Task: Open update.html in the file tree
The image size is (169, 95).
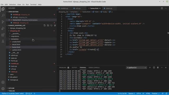Action: 17,50
